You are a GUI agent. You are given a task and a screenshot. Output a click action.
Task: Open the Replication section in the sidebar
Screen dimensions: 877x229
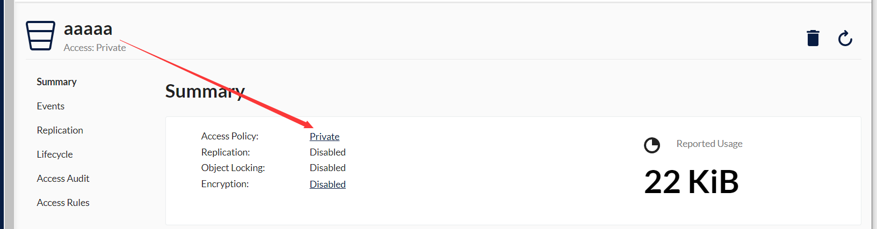point(60,130)
